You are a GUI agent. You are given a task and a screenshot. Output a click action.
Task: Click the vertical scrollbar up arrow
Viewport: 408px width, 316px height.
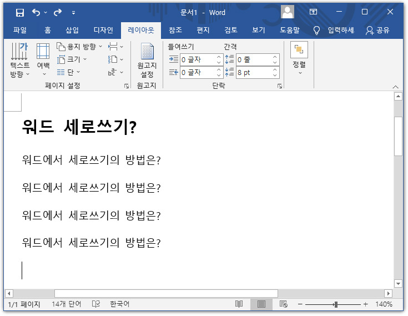pyautogui.click(x=398, y=97)
